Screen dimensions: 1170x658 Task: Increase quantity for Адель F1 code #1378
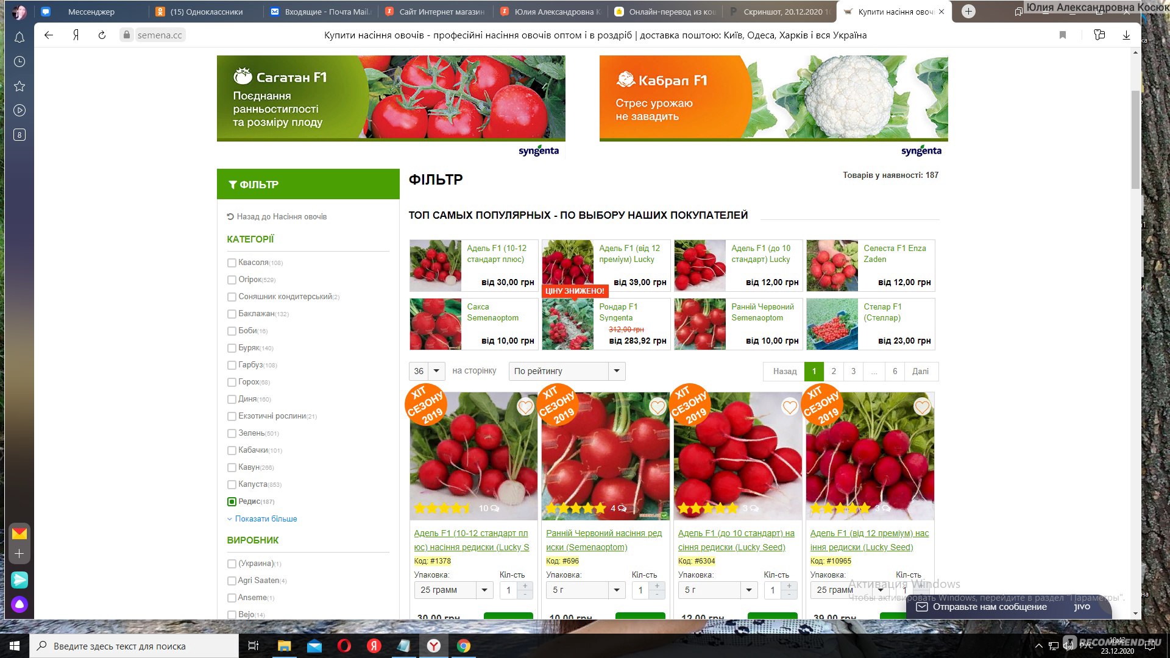[525, 585]
